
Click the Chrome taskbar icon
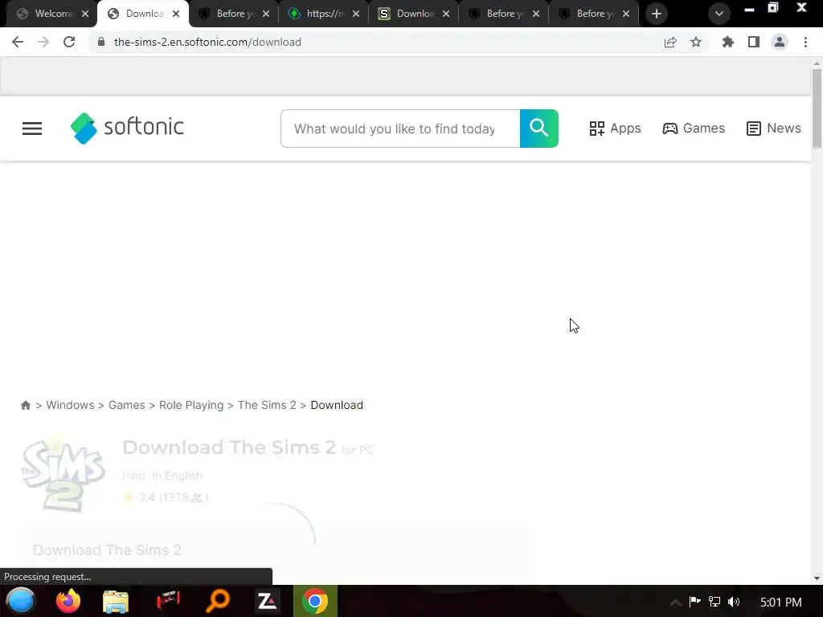tap(315, 601)
